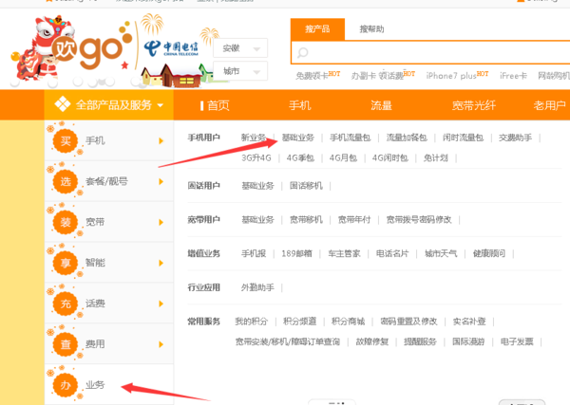Screen dimensions: 570x405
Task: Open the 手机报 link
Action: pyautogui.click(x=254, y=253)
